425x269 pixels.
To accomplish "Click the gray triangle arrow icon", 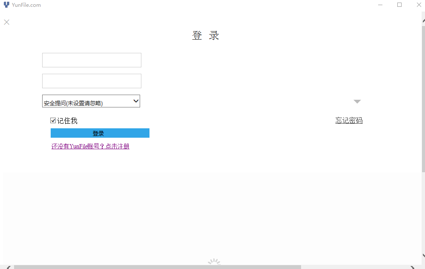I will point(357,101).
